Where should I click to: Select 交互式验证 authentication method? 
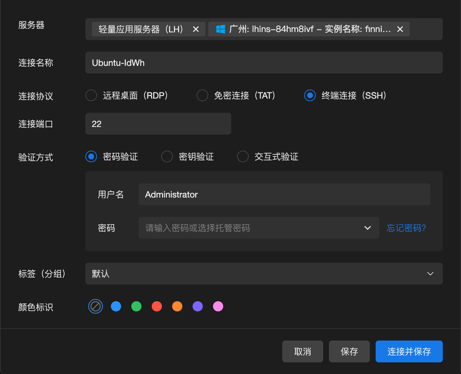point(243,156)
